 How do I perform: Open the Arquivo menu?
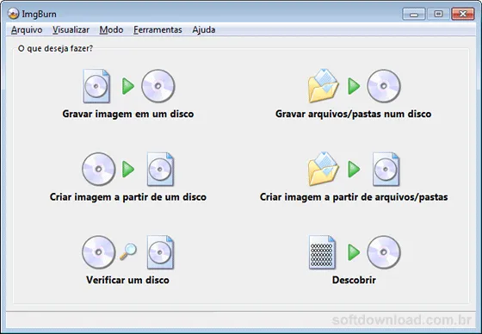(27, 30)
